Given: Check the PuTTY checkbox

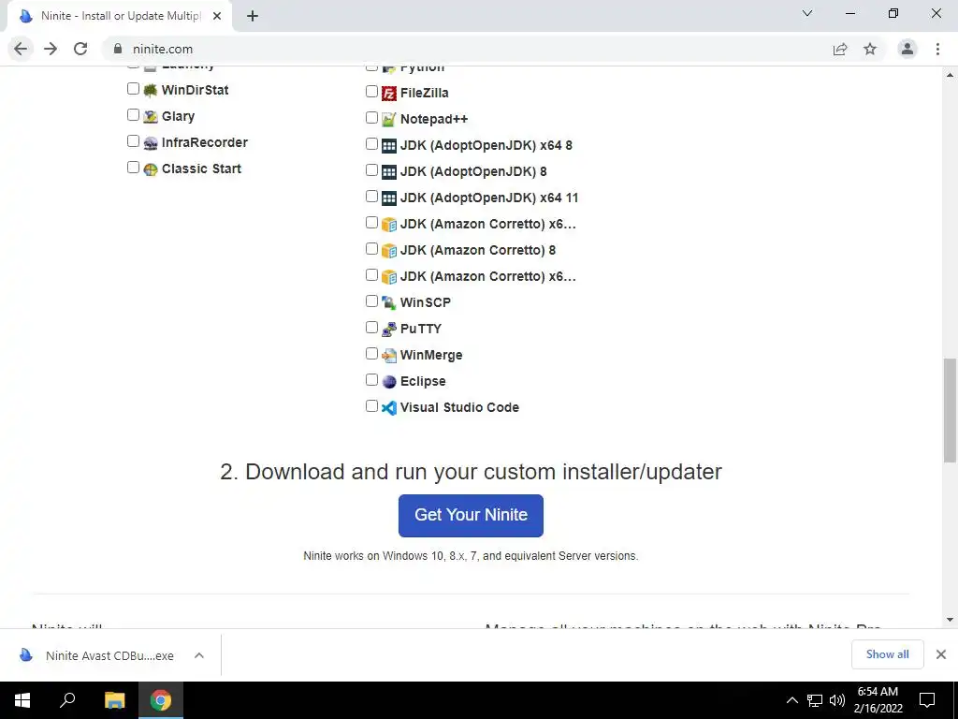Looking at the screenshot, I should tap(371, 328).
